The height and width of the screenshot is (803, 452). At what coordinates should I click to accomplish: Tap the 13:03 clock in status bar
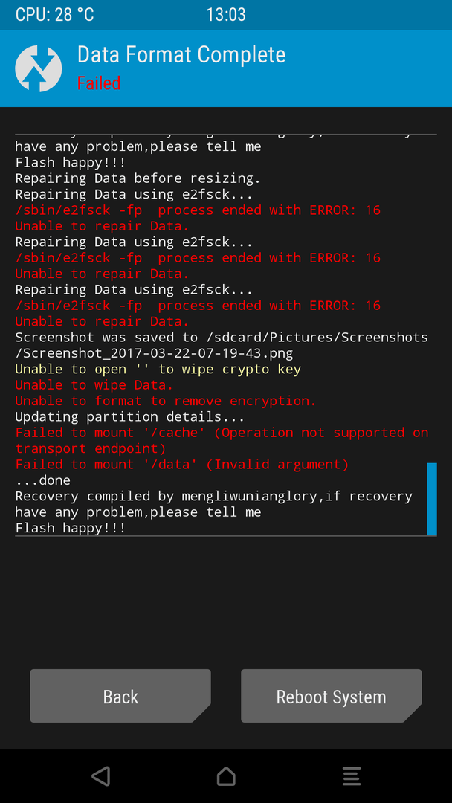point(226,14)
